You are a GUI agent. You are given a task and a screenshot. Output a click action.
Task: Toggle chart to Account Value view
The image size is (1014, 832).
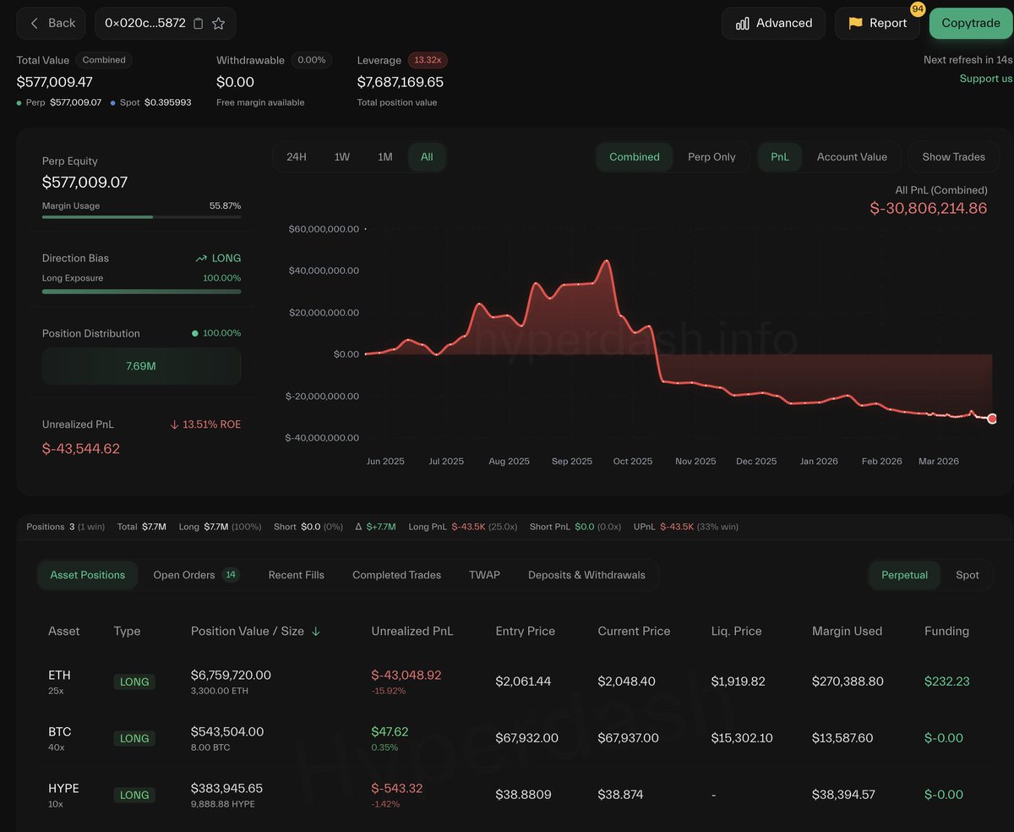(x=851, y=157)
